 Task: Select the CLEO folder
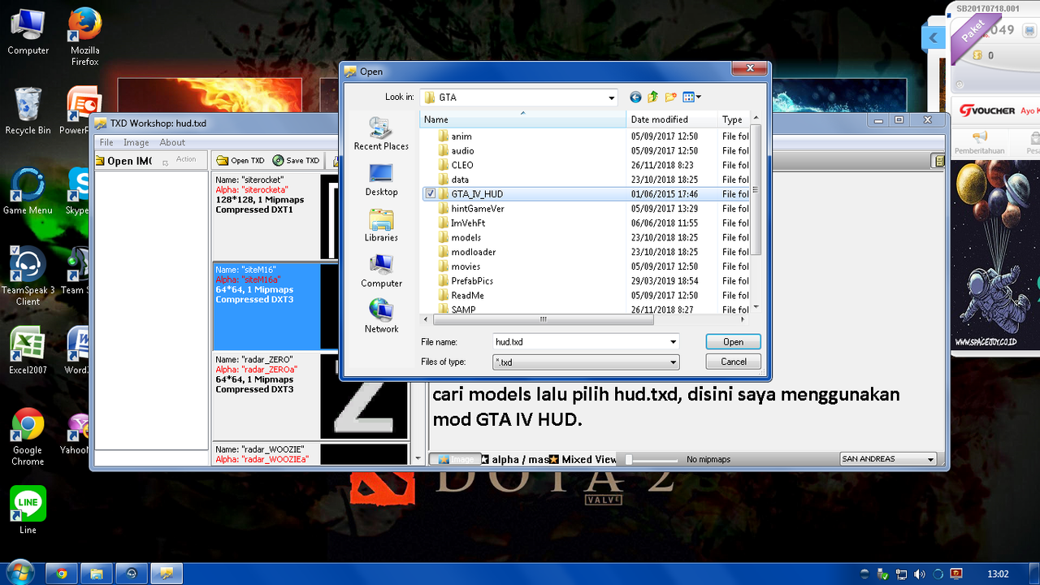pos(462,165)
